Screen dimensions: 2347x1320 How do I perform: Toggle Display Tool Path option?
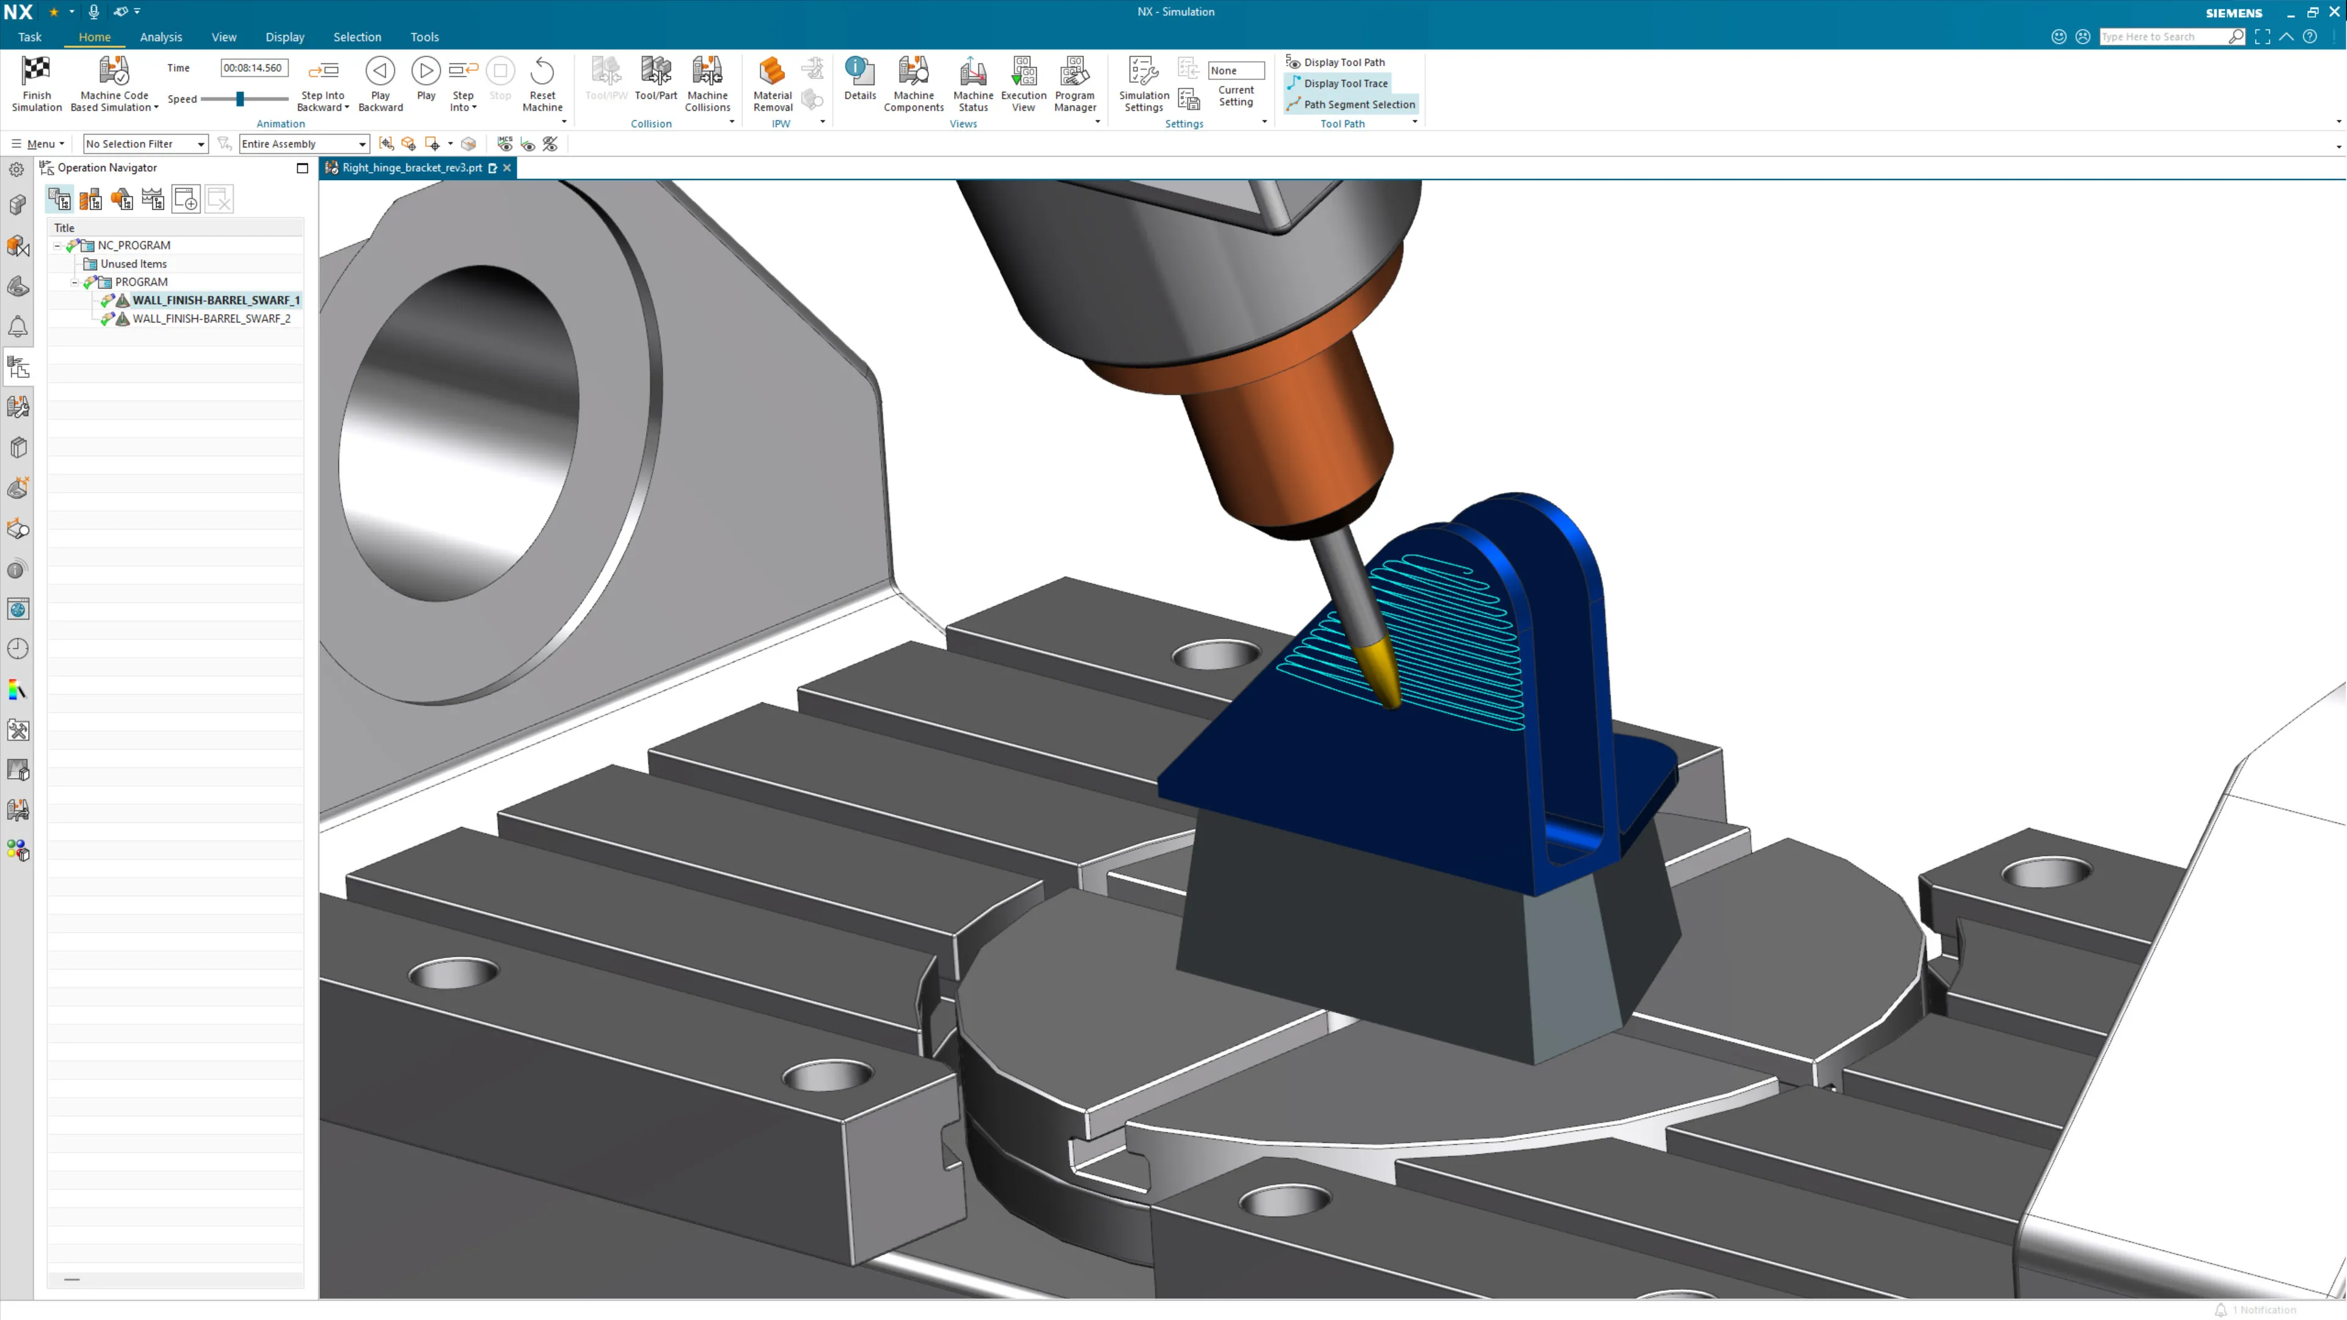point(1343,62)
